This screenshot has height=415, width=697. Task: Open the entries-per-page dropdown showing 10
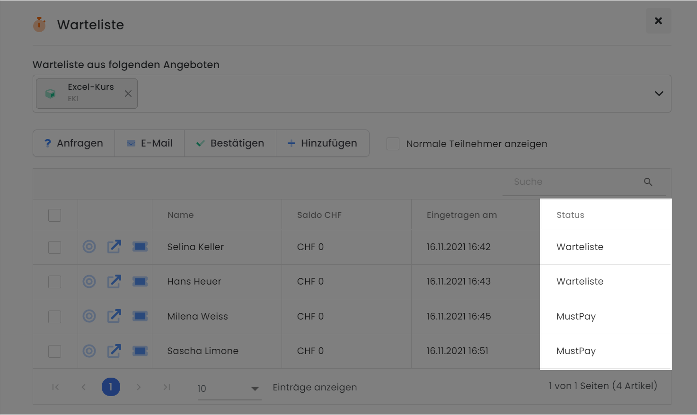pos(255,389)
